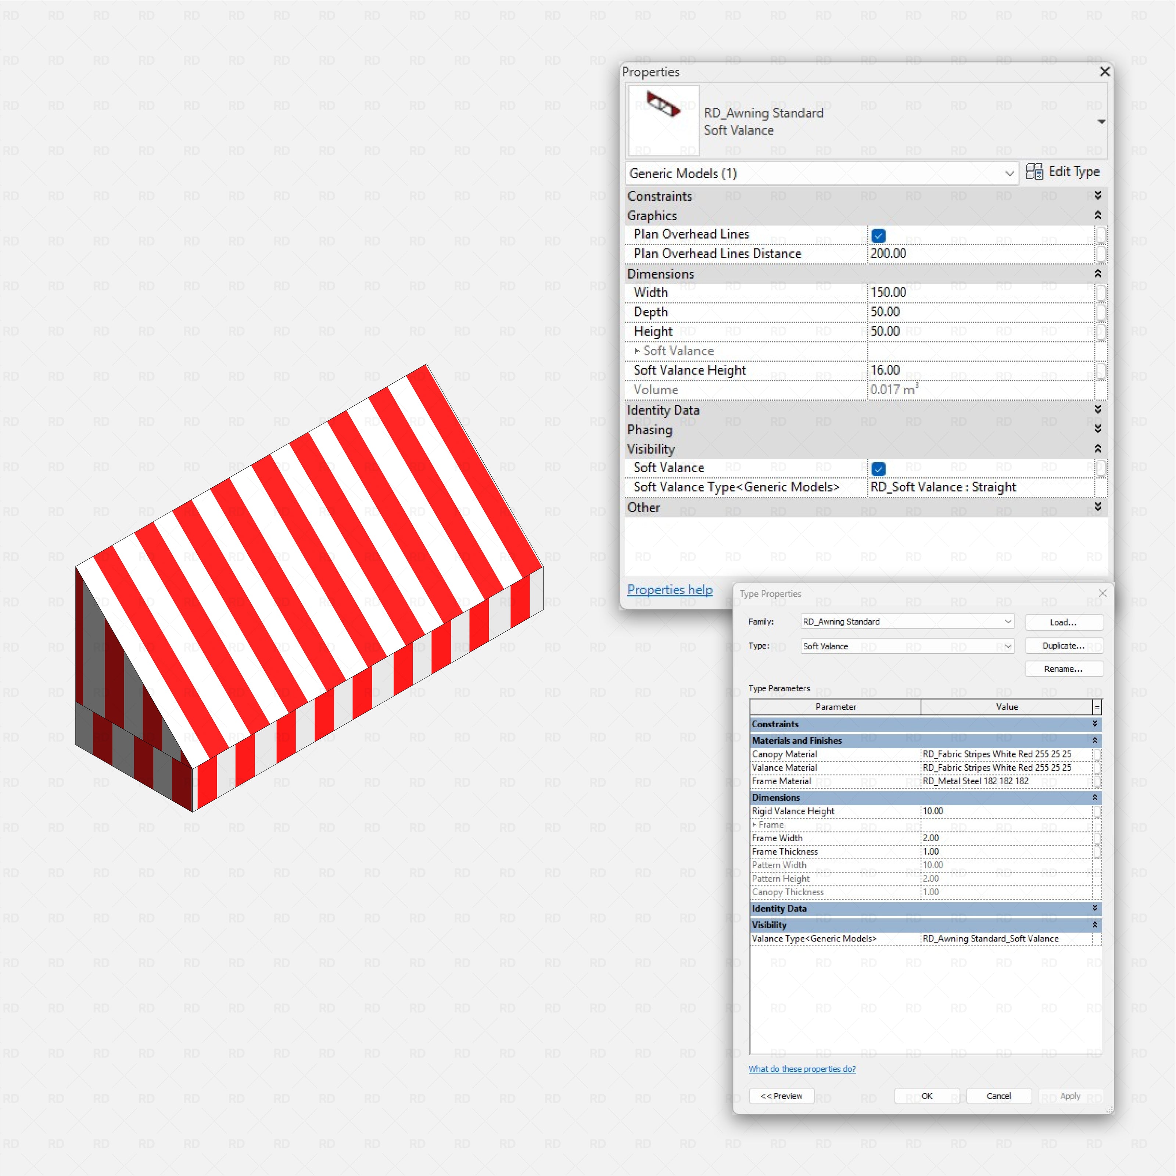The image size is (1176, 1176).
Task: Click the Width value field 150.00
Action: tap(980, 293)
